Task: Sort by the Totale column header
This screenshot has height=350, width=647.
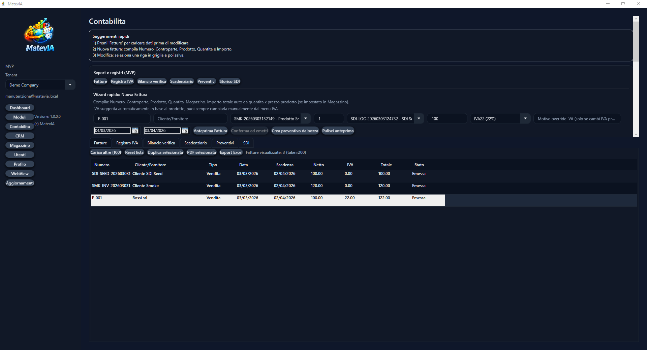Action: pos(386,165)
